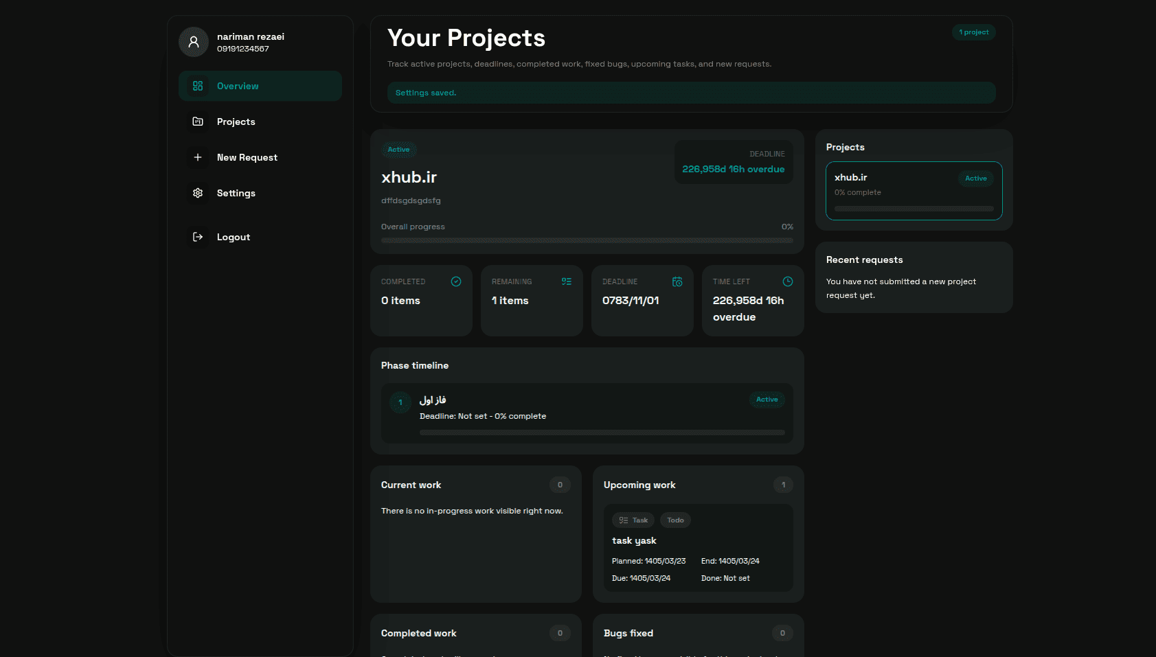Click the Projects folder icon
This screenshot has height=657, width=1156.
pyautogui.click(x=198, y=122)
